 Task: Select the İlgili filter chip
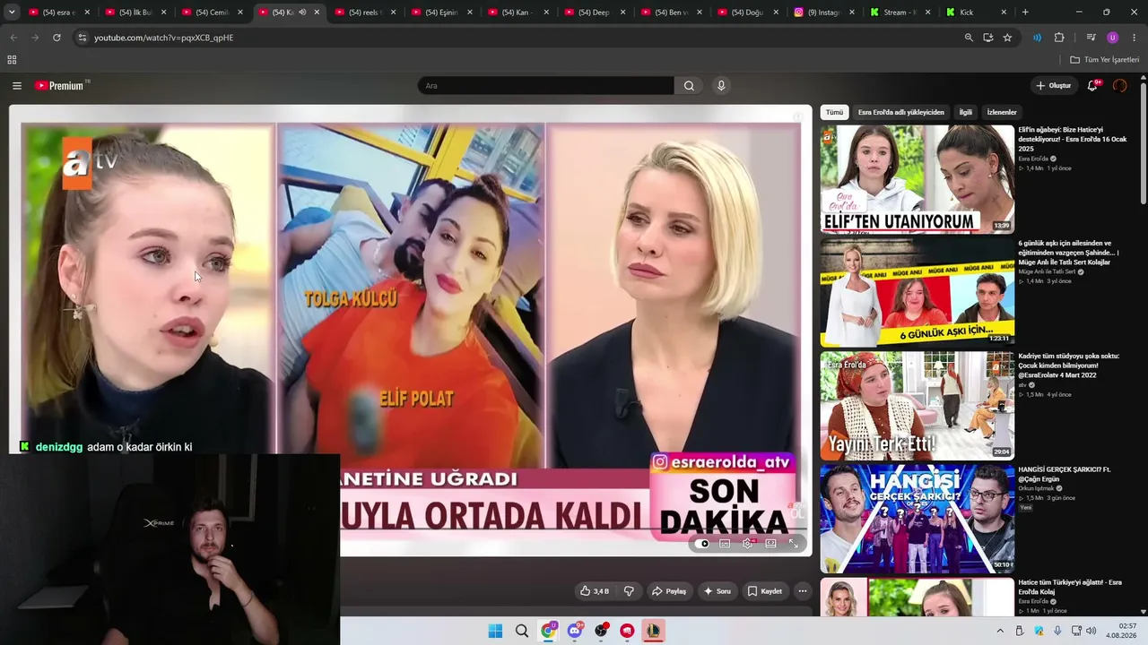coord(966,112)
